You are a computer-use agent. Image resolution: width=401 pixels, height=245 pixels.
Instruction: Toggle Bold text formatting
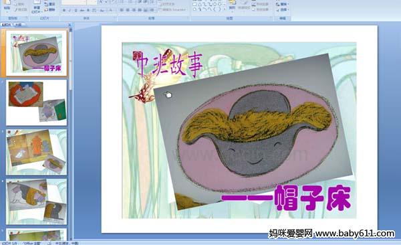tap(64, 10)
